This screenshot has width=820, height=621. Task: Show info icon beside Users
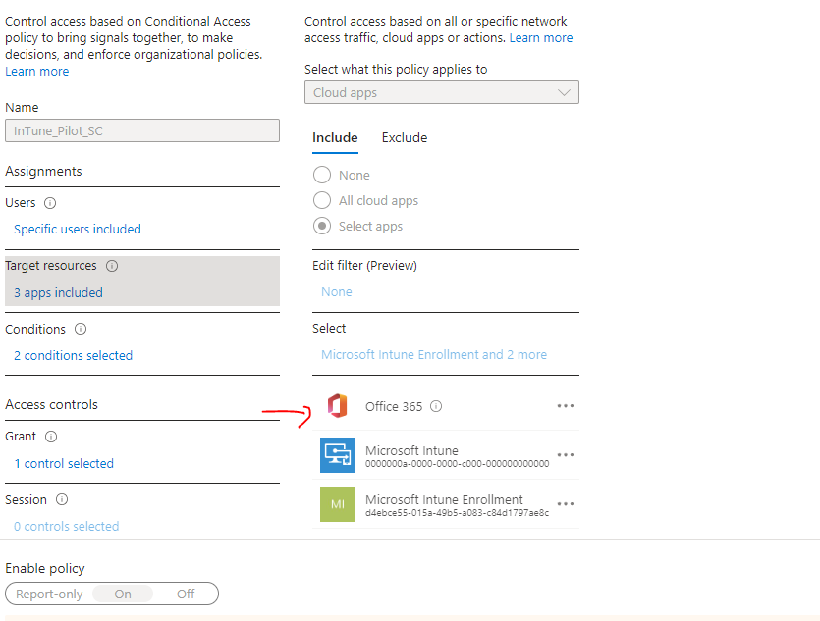50,203
